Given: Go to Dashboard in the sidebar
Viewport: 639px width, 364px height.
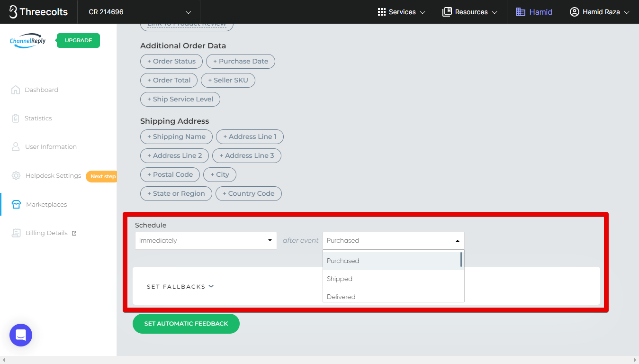Looking at the screenshot, I should pos(41,90).
